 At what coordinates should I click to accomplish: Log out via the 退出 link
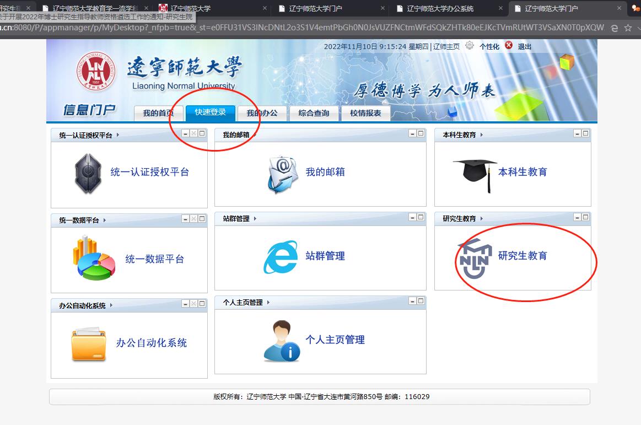click(525, 47)
